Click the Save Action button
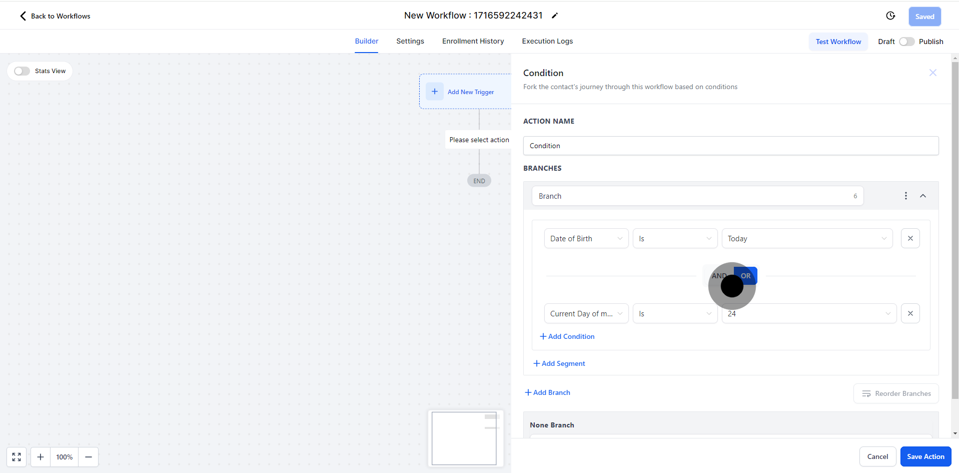Viewport: 959px width, 473px height. point(925,456)
